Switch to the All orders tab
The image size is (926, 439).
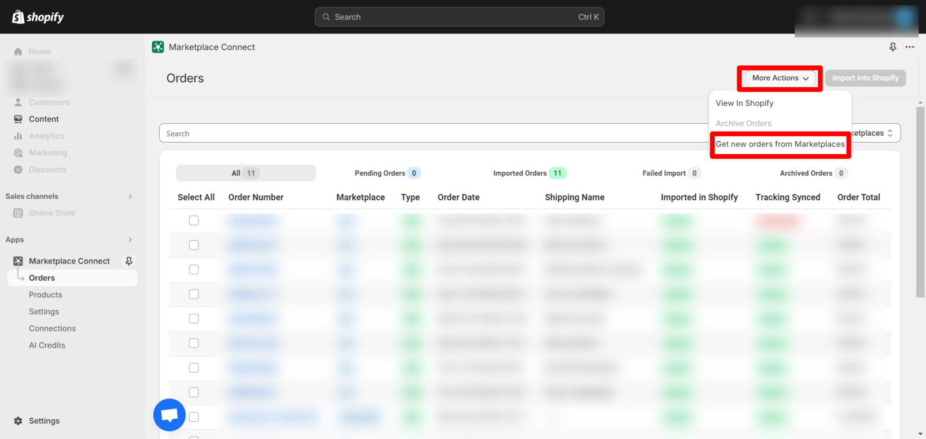(246, 173)
